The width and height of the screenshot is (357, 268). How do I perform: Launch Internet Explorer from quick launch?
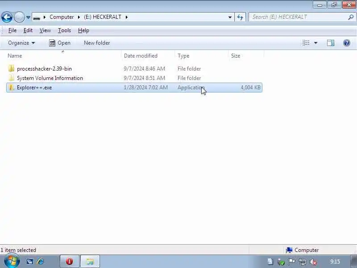(x=41, y=261)
